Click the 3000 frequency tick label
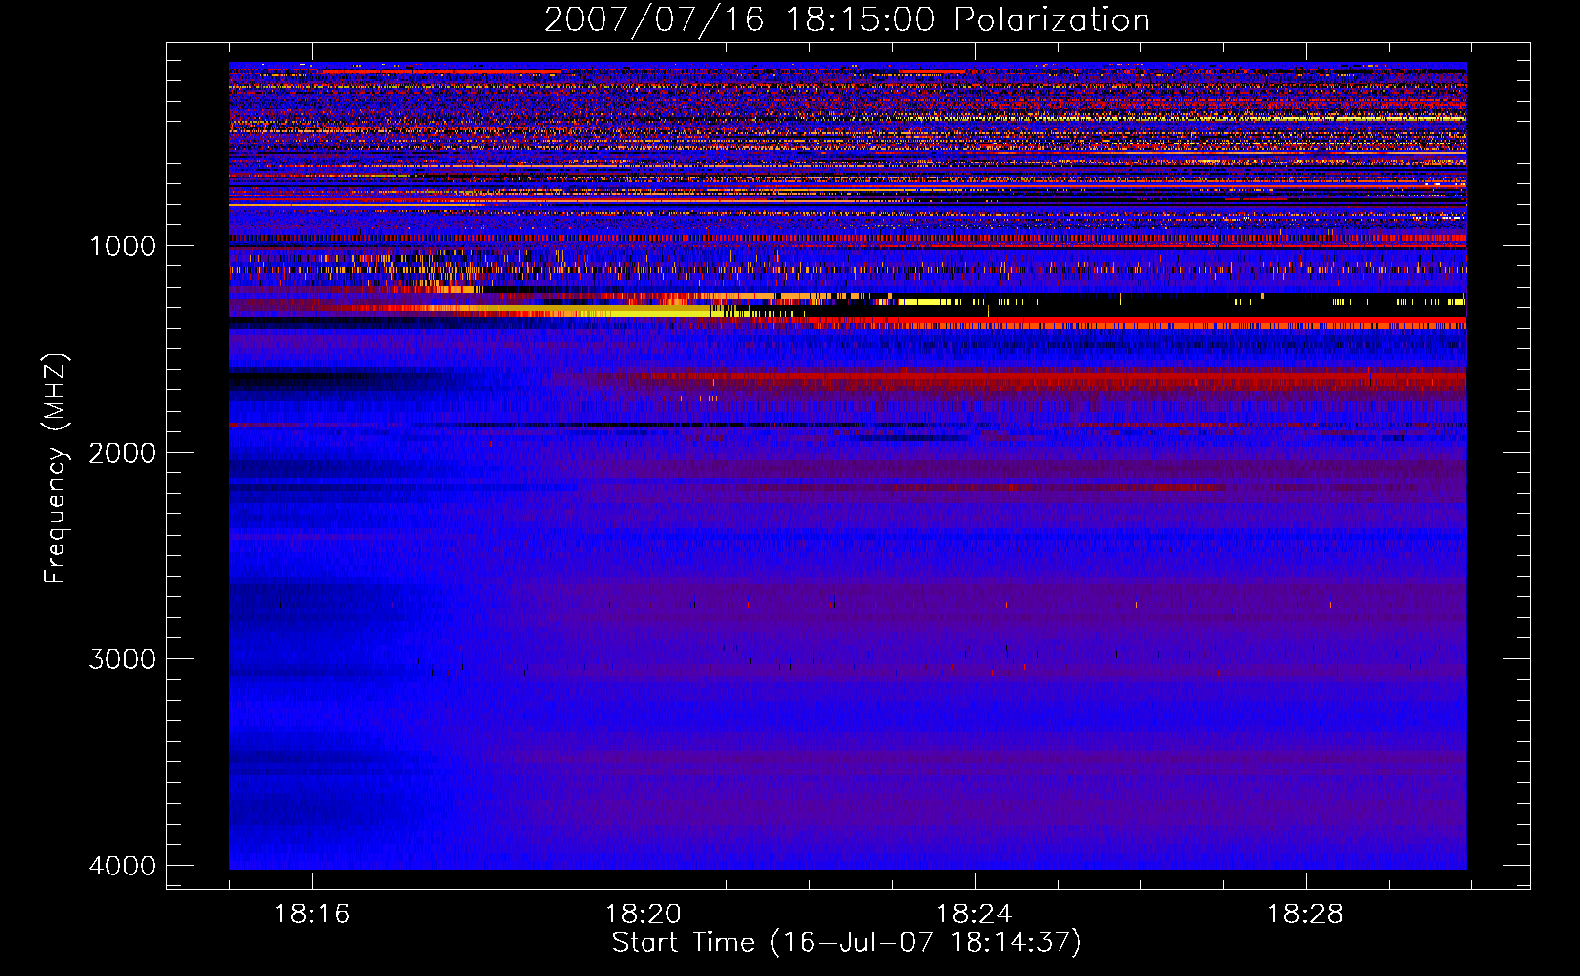1580x976 pixels. [122, 659]
